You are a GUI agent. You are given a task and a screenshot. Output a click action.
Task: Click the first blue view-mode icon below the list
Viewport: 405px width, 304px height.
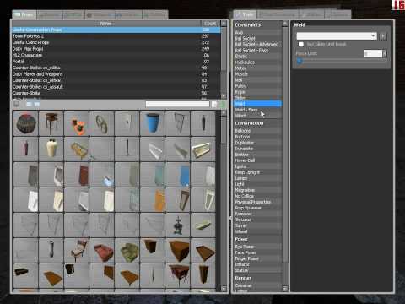pyautogui.click(x=29, y=105)
